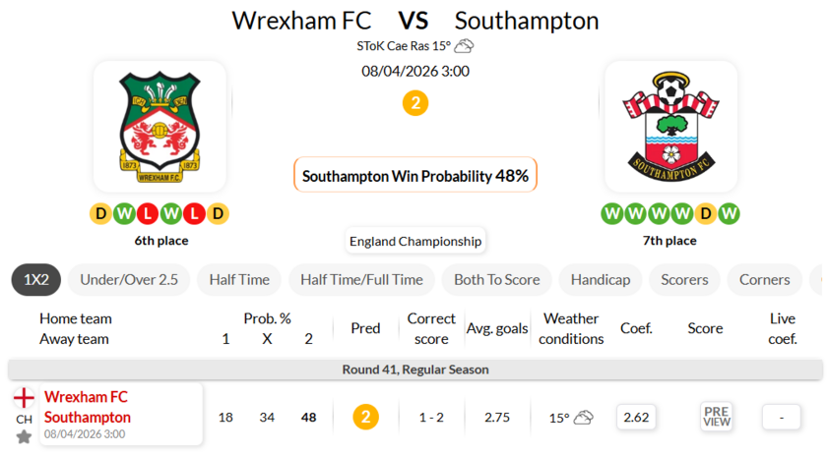The height and width of the screenshot is (455, 827).
Task: Click the orange prediction 2 badge in row
Action: coord(365,417)
